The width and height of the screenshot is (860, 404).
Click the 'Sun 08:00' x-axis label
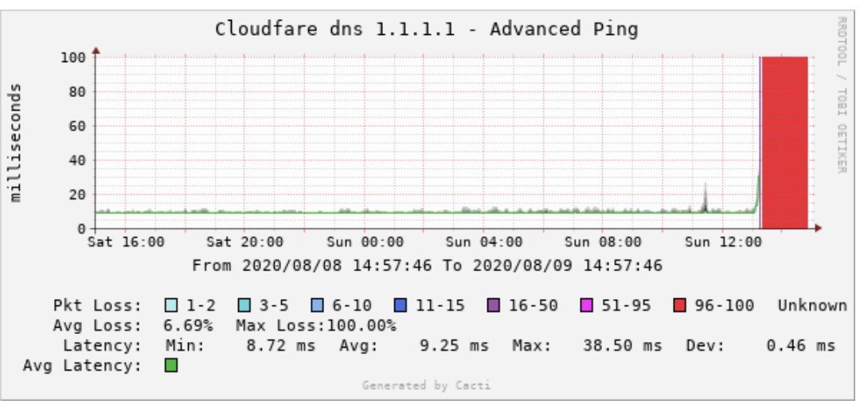click(603, 242)
